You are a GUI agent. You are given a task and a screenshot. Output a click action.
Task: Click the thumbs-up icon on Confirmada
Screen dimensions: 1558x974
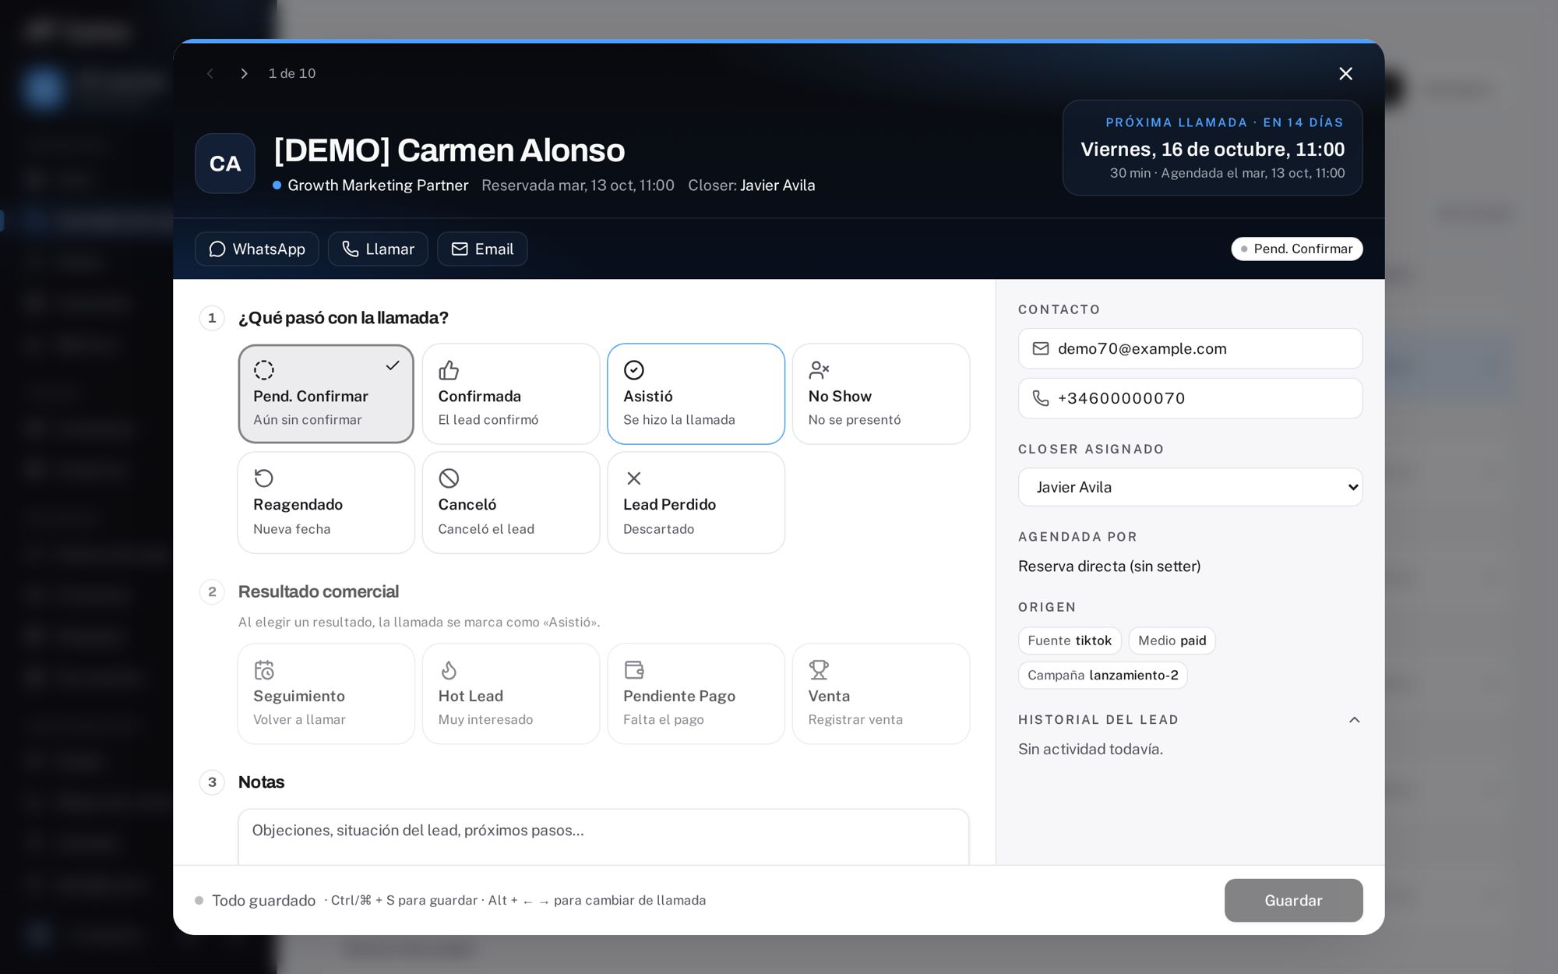pos(449,369)
